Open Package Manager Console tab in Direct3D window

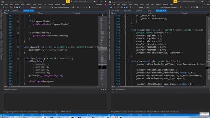[x=119, y=112]
